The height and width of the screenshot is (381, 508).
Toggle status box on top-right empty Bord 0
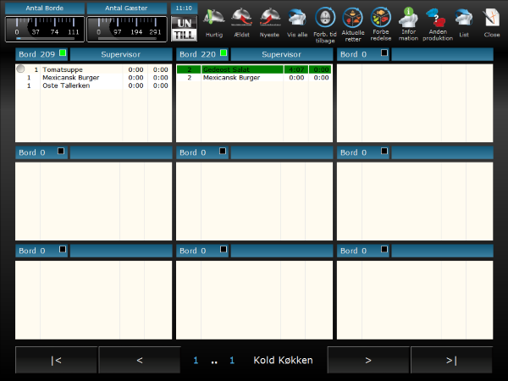pyautogui.click(x=384, y=53)
